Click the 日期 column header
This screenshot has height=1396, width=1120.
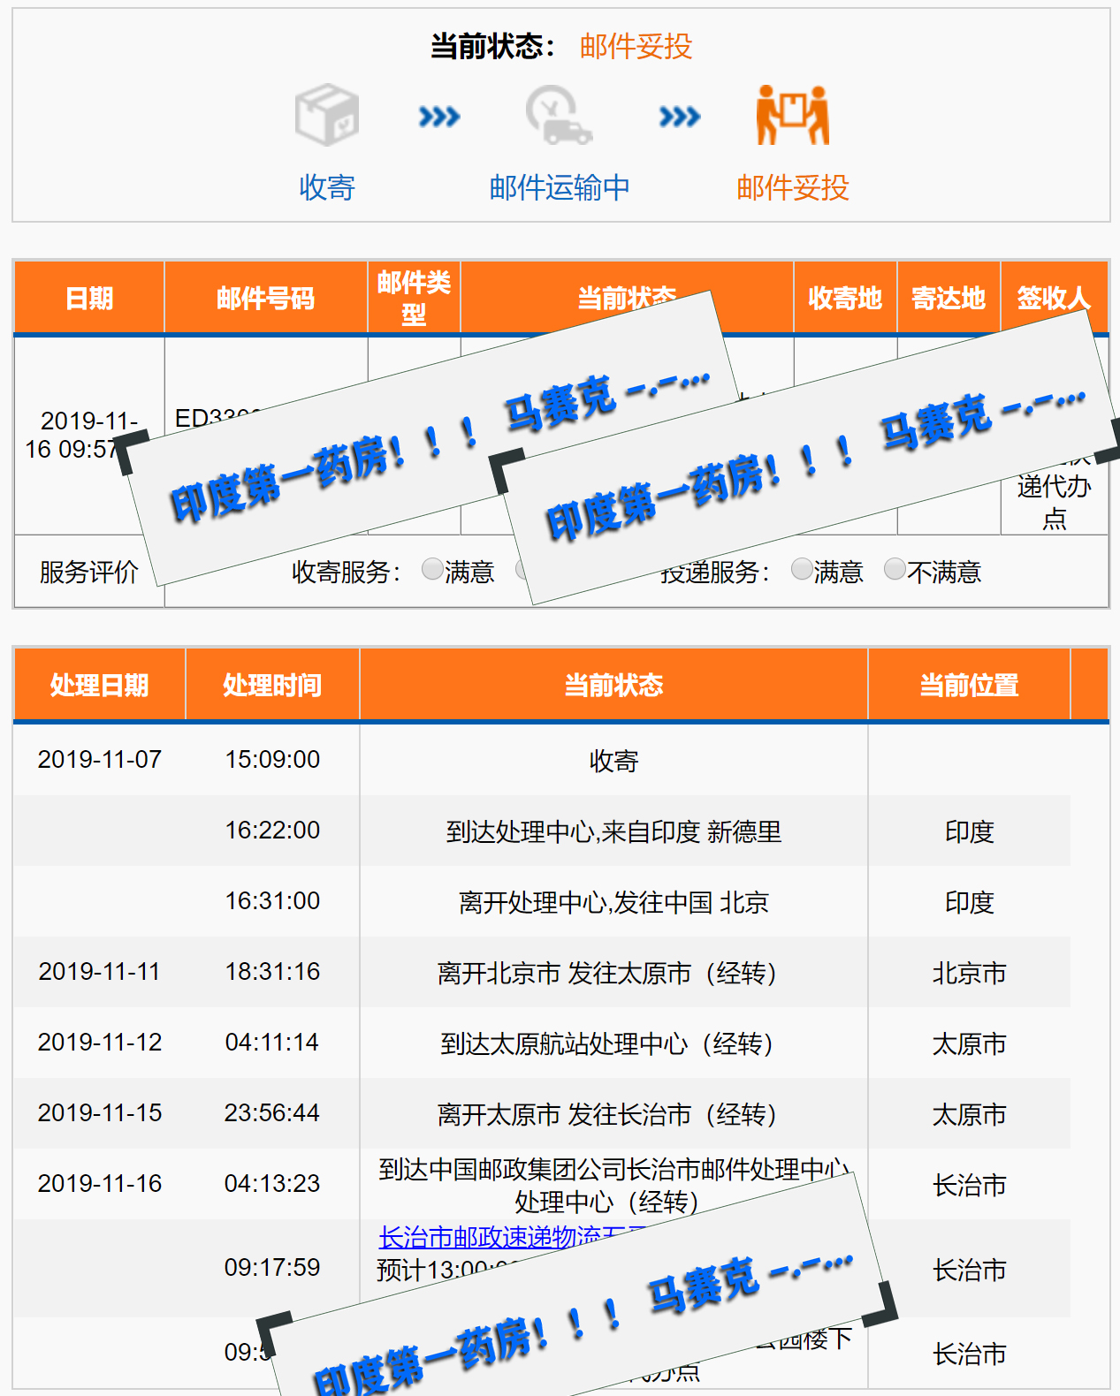tap(89, 299)
